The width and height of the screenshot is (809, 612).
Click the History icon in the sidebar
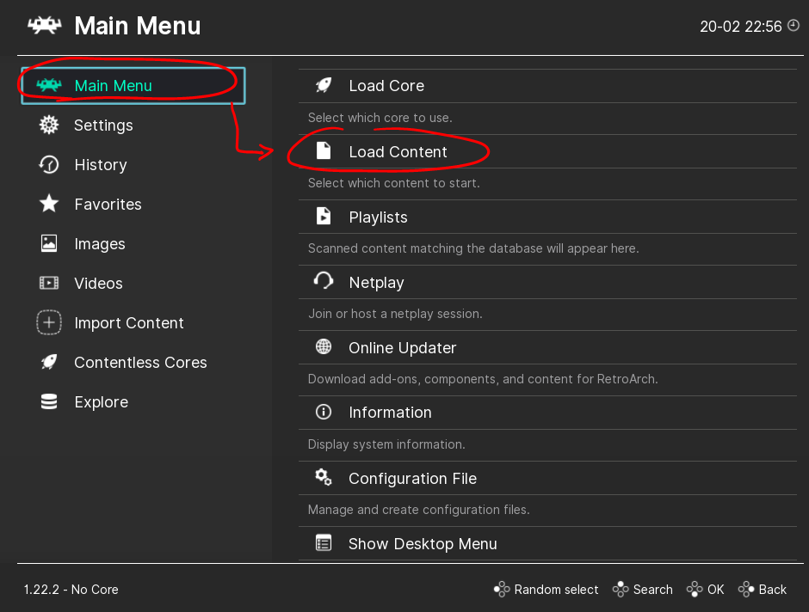[48, 164]
